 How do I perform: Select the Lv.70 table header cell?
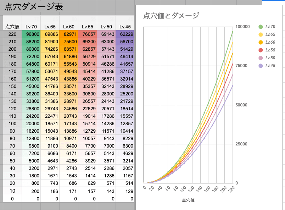point(31,26)
